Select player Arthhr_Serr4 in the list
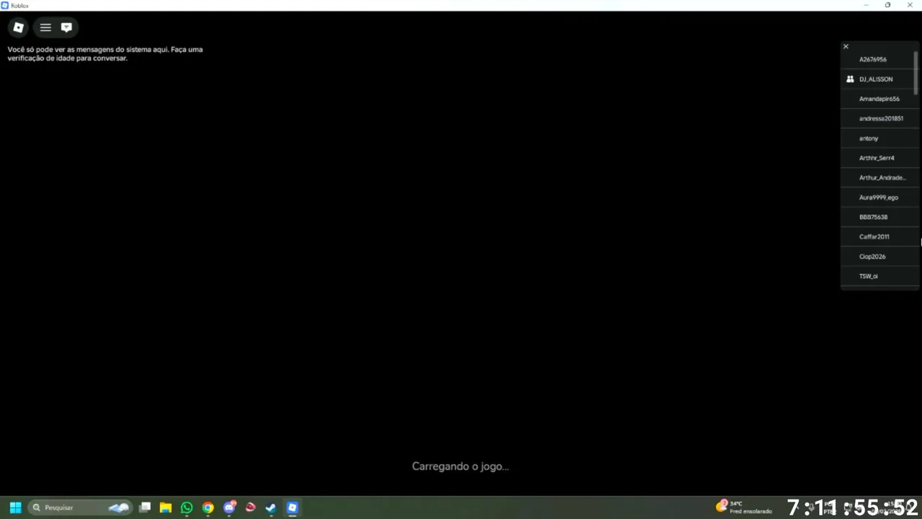Screen dimensions: 922x519 [x=880, y=158]
